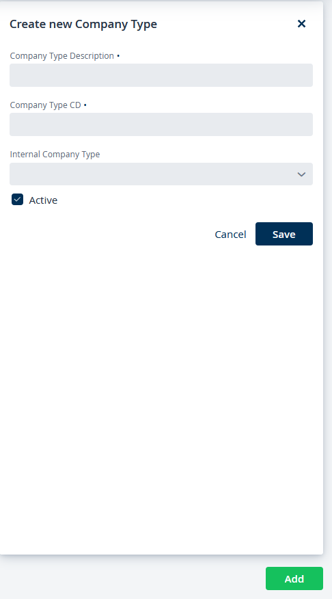Close the Create new Company Type panel
This screenshot has height=599, width=332.
coord(301,24)
